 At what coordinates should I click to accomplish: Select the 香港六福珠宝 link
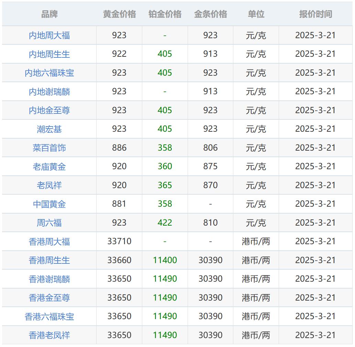point(49,316)
